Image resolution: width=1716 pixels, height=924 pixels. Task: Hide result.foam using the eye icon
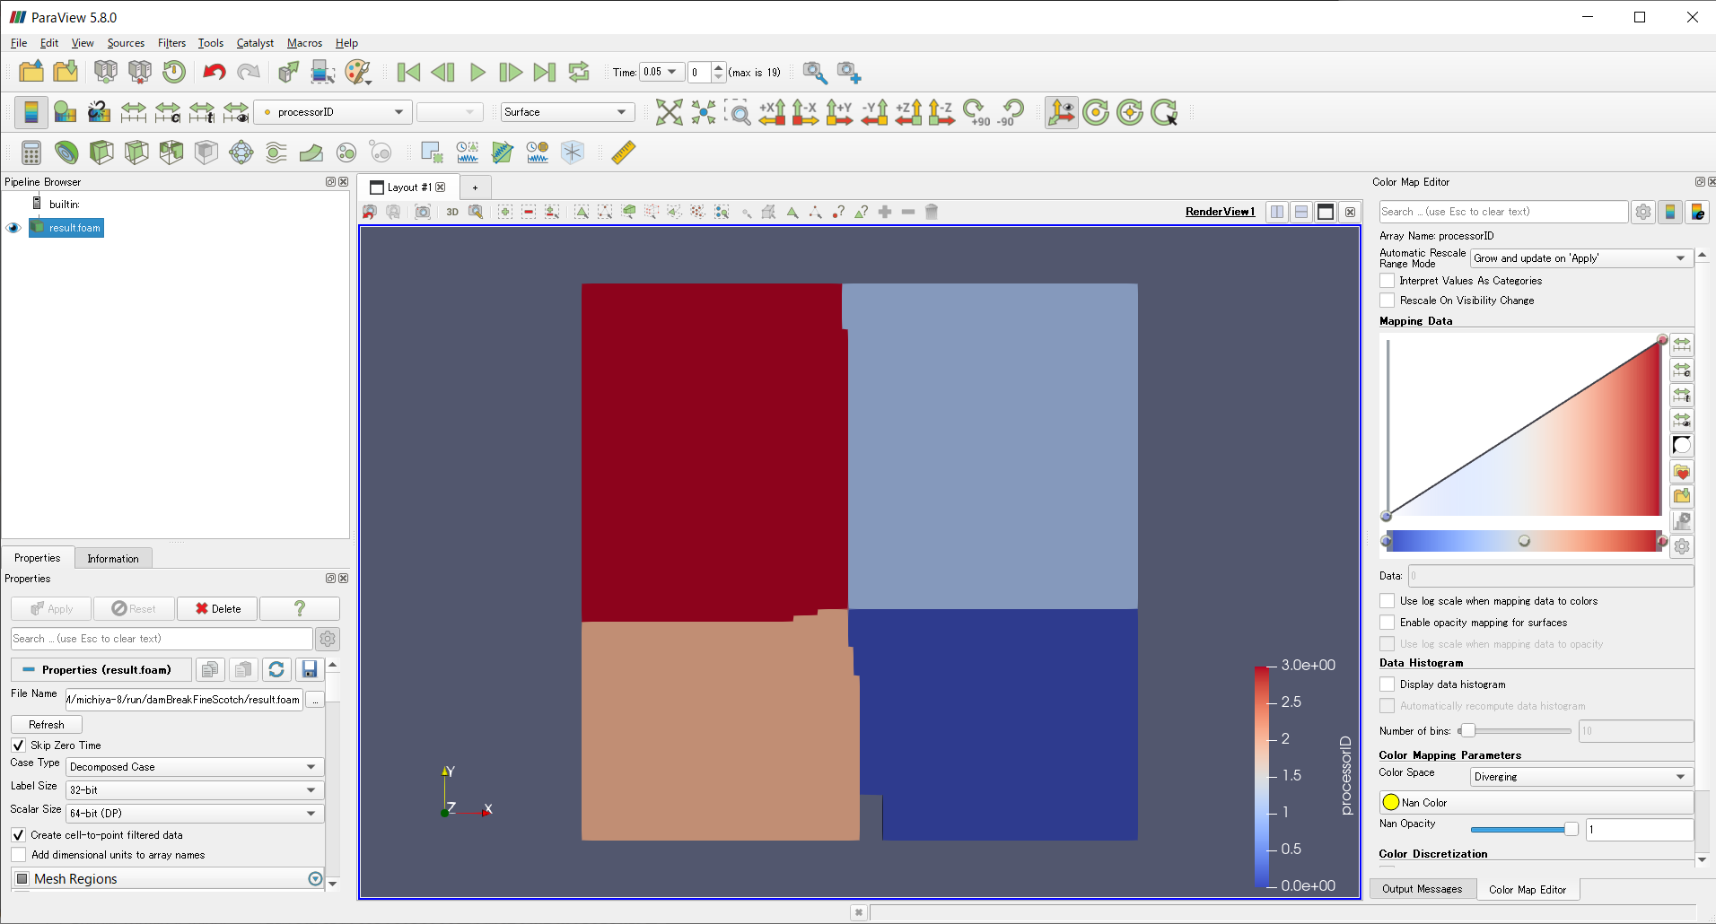tap(13, 228)
